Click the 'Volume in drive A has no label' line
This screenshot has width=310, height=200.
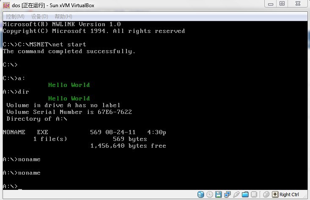tap(63, 105)
